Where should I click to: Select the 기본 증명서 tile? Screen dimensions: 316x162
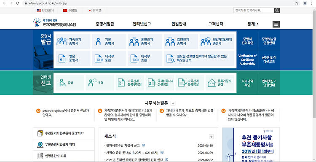109,41
